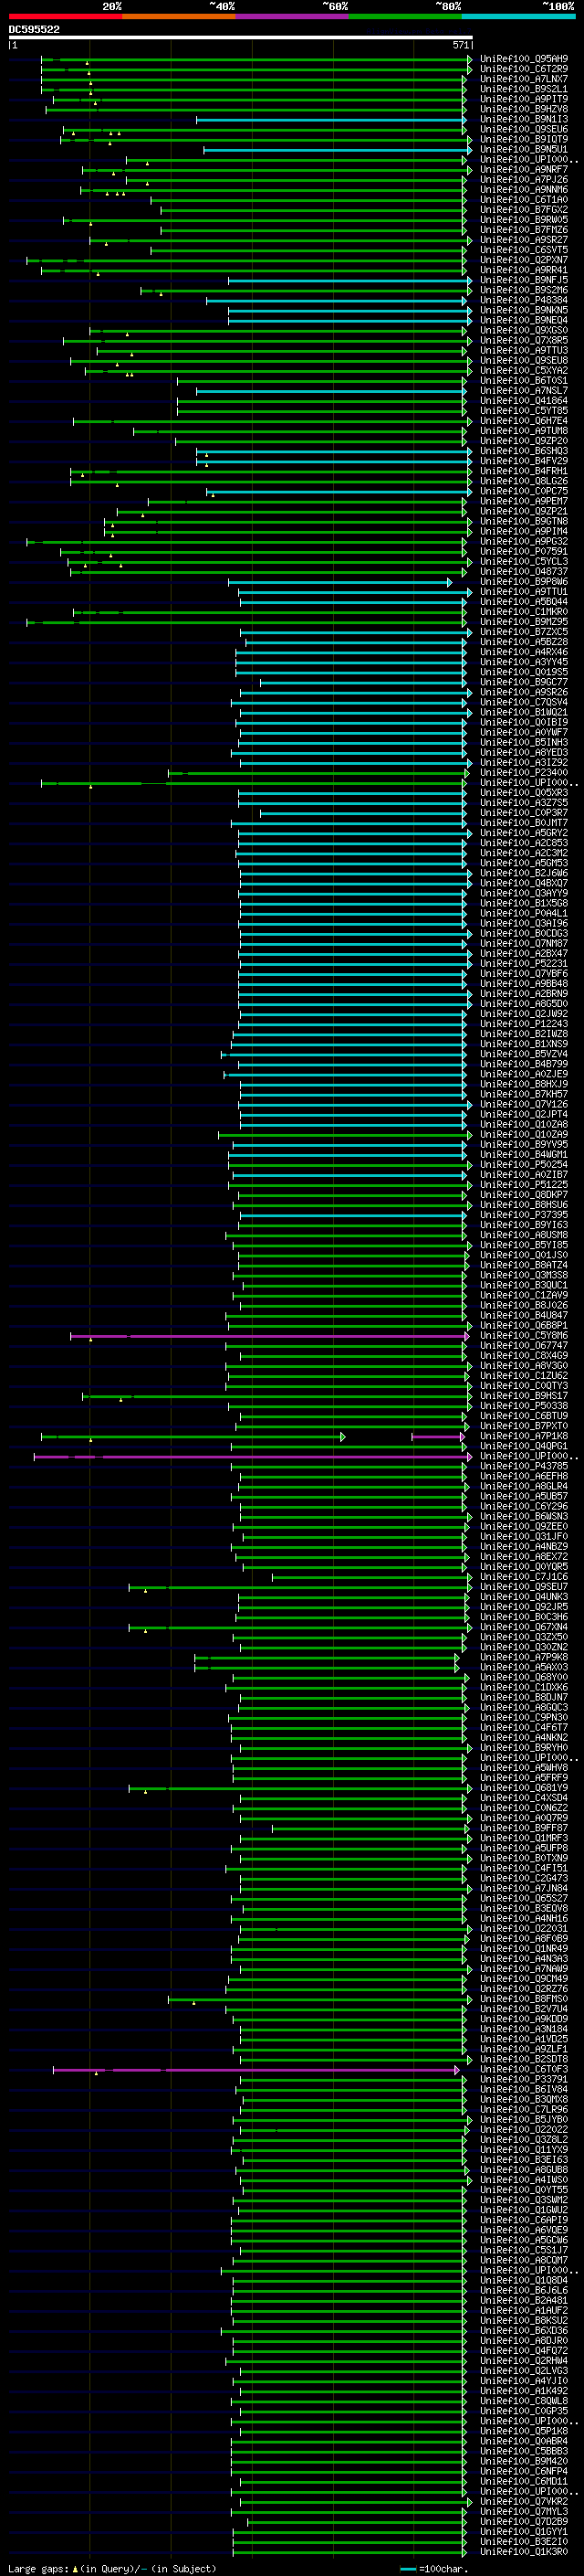Image resolution: width=584 pixels, height=2576 pixels.
Task: Select label UniRef100_B7FGX2
Action: click(523, 210)
